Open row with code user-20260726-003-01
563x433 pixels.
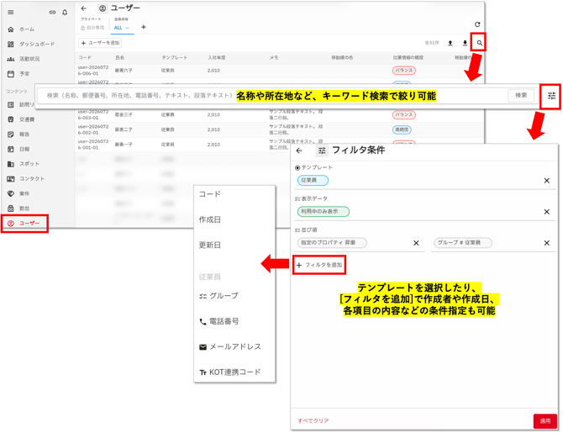[279, 115]
